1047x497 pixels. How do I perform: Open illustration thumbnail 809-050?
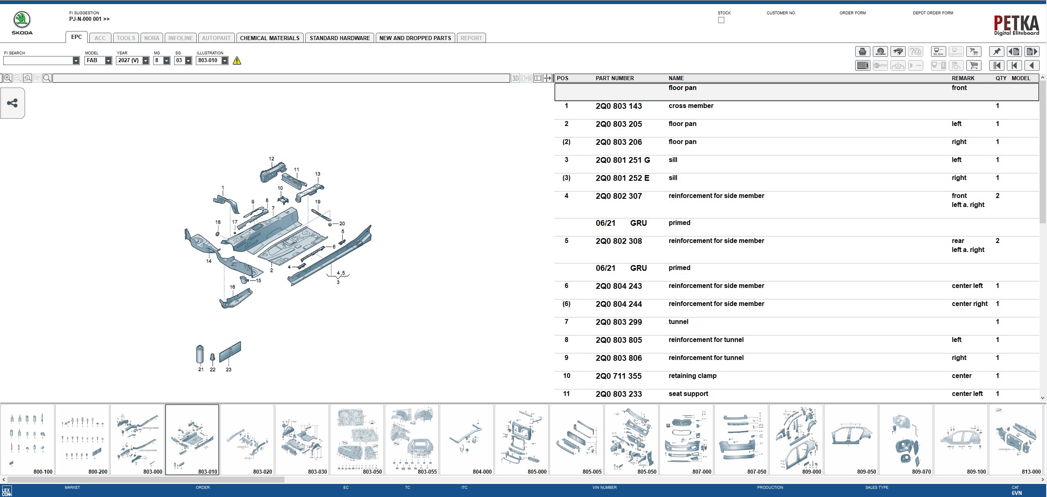pos(851,440)
